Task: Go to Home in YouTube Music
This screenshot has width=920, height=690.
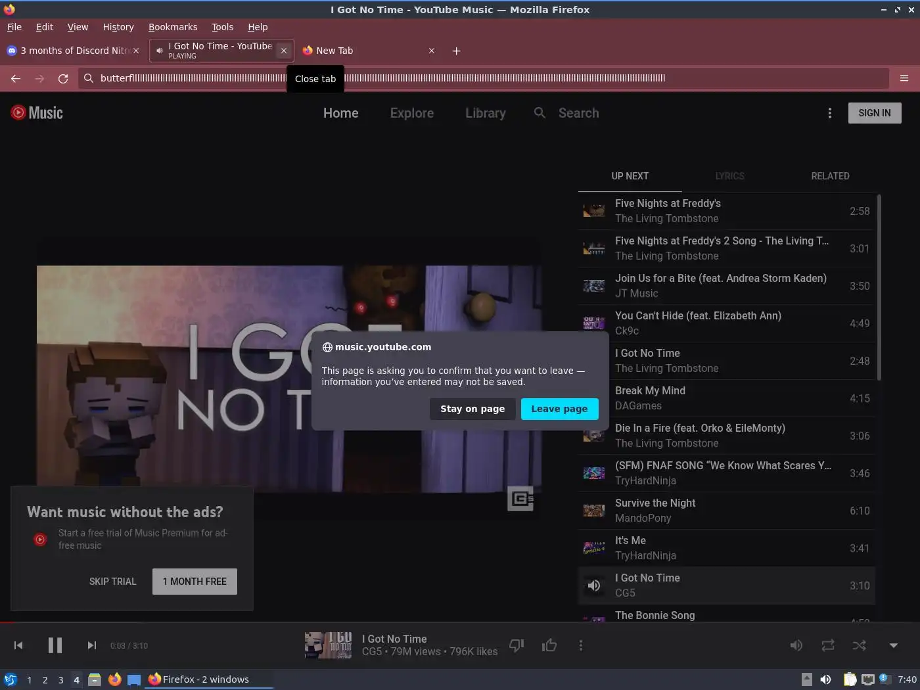Action: (340, 113)
